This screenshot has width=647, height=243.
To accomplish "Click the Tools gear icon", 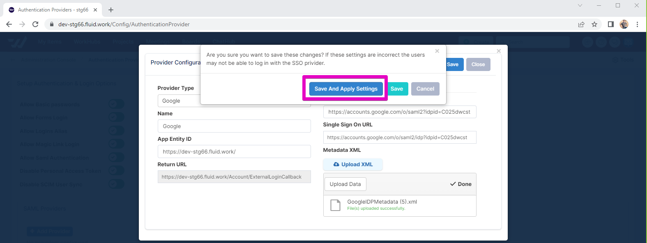I will 615,60.
